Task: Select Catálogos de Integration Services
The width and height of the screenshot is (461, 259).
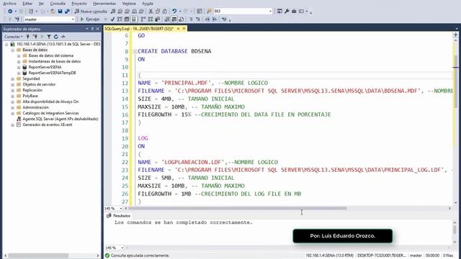Action: point(50,113)
